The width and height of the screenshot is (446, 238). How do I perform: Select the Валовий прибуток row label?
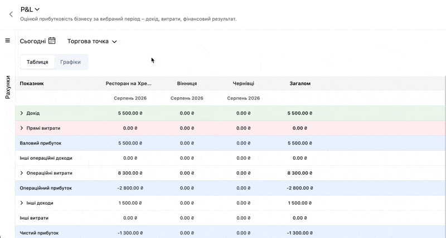(x=40, y=143)
